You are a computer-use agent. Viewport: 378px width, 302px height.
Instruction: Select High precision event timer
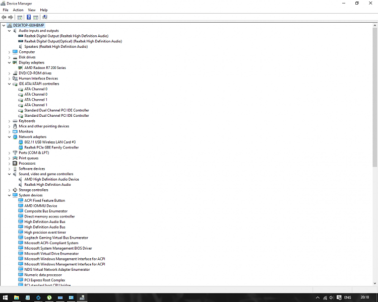45,232
